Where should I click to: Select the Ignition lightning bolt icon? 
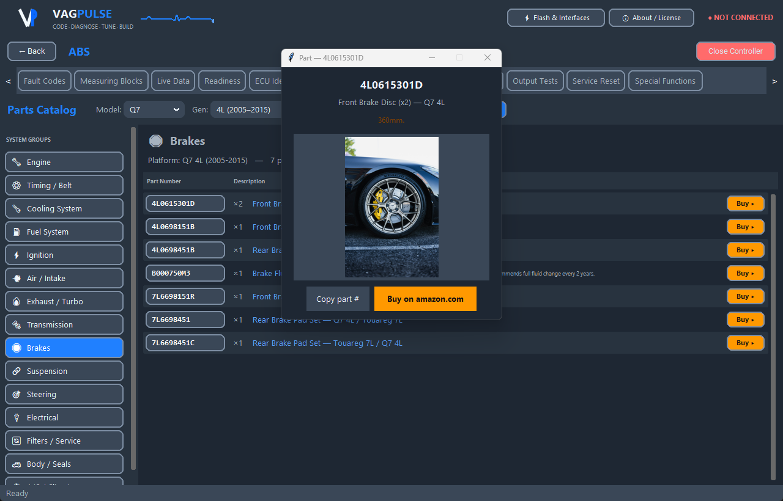point(17,255)
